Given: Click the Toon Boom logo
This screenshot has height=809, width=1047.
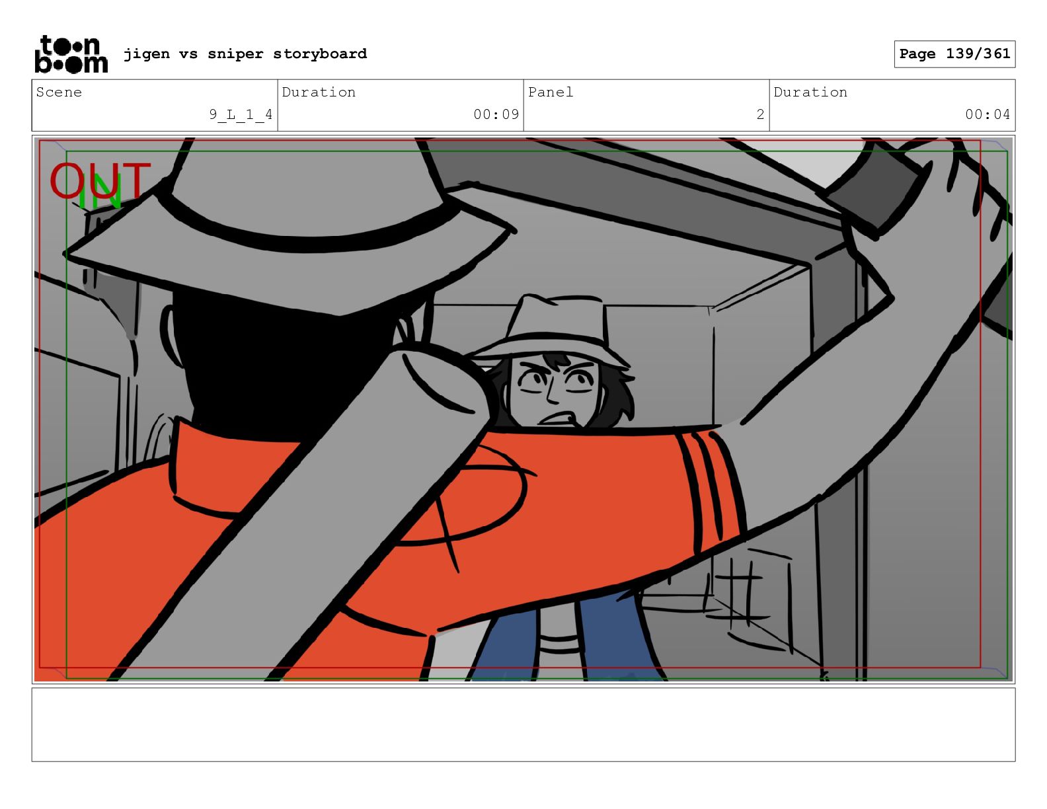Looking at the screenshot, I should 71,54.
